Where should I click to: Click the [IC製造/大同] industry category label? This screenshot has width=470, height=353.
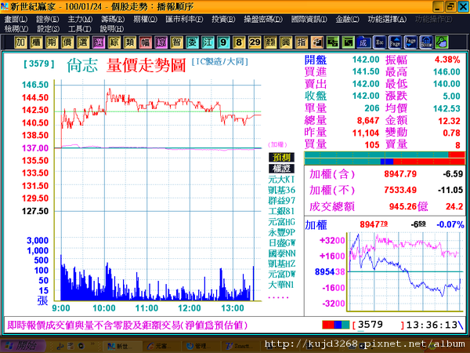220,62
